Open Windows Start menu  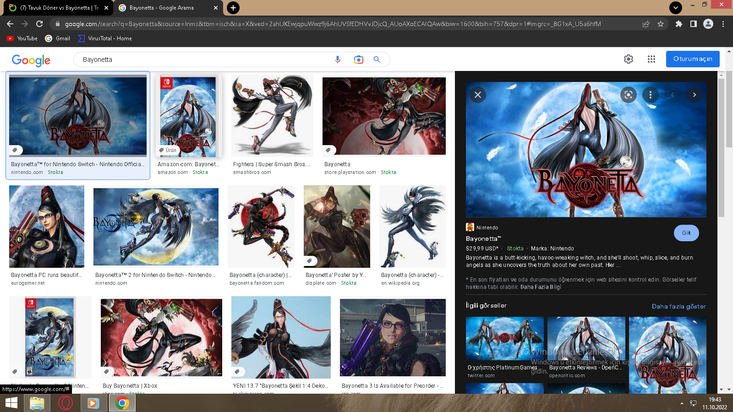click(11, 403)
